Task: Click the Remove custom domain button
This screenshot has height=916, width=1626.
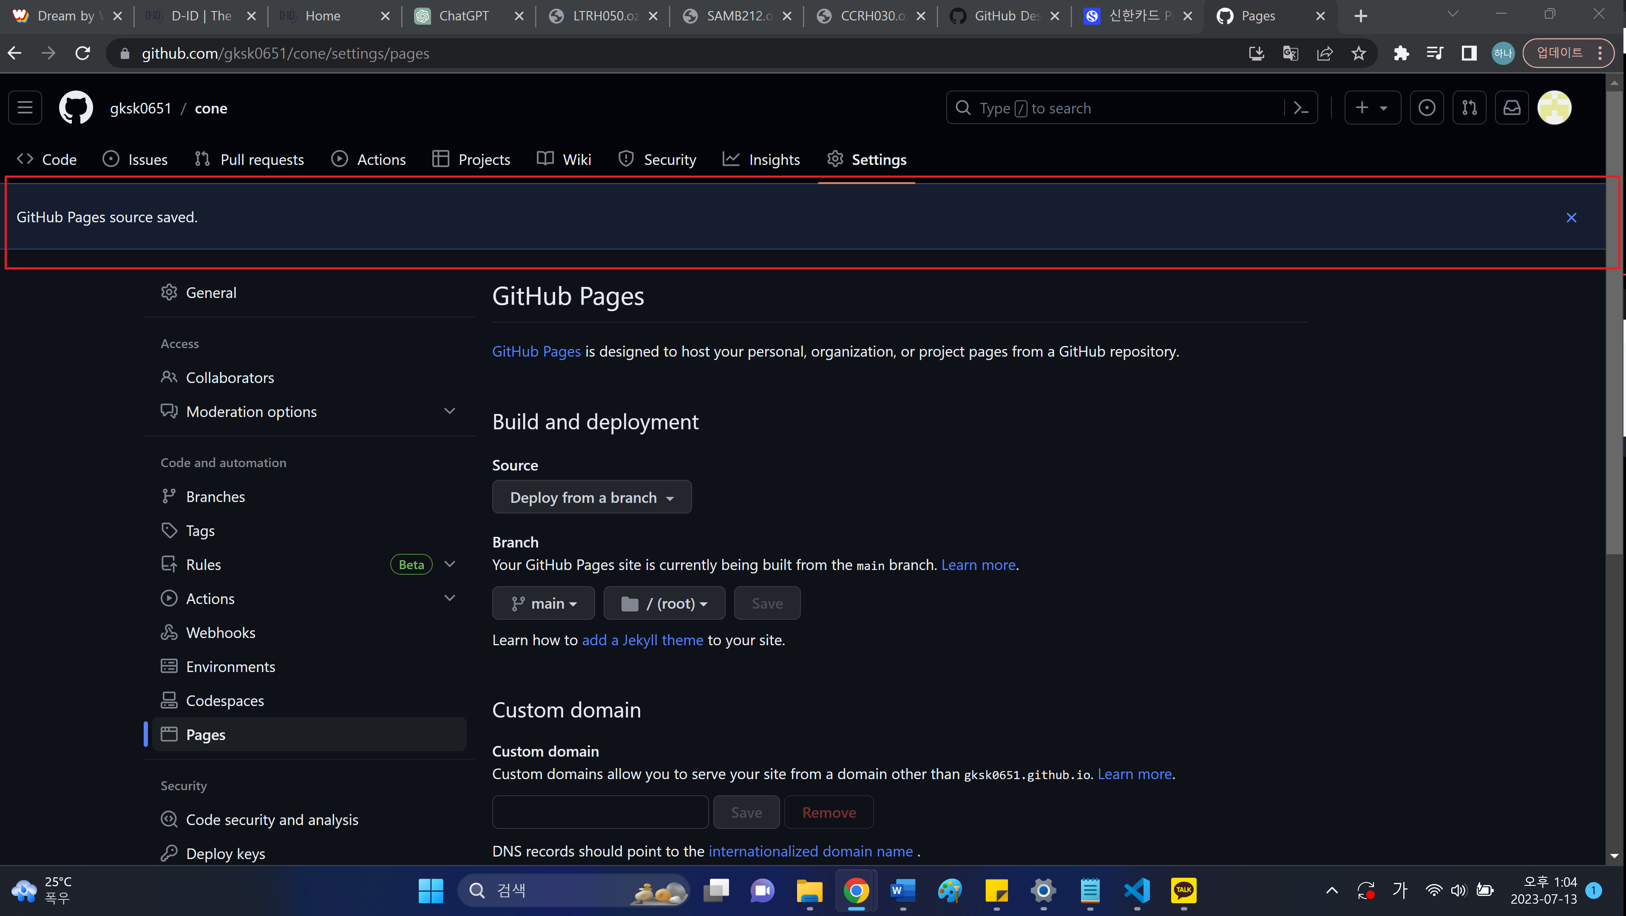Action: point(829,812)
